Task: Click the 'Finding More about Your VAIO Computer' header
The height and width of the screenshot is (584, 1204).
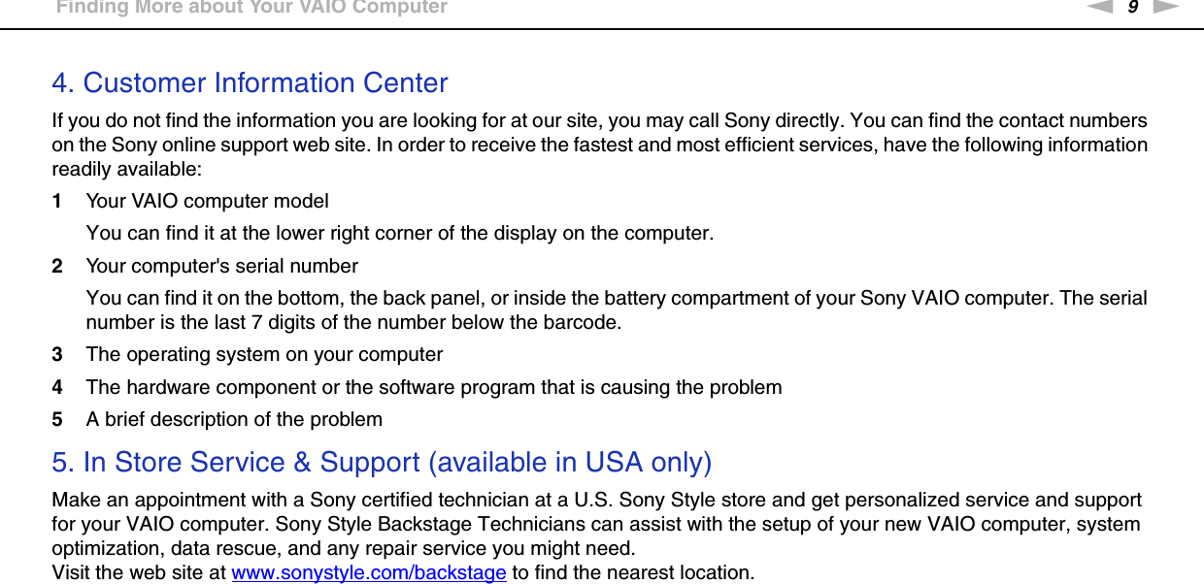Action: tap(251, 8)
